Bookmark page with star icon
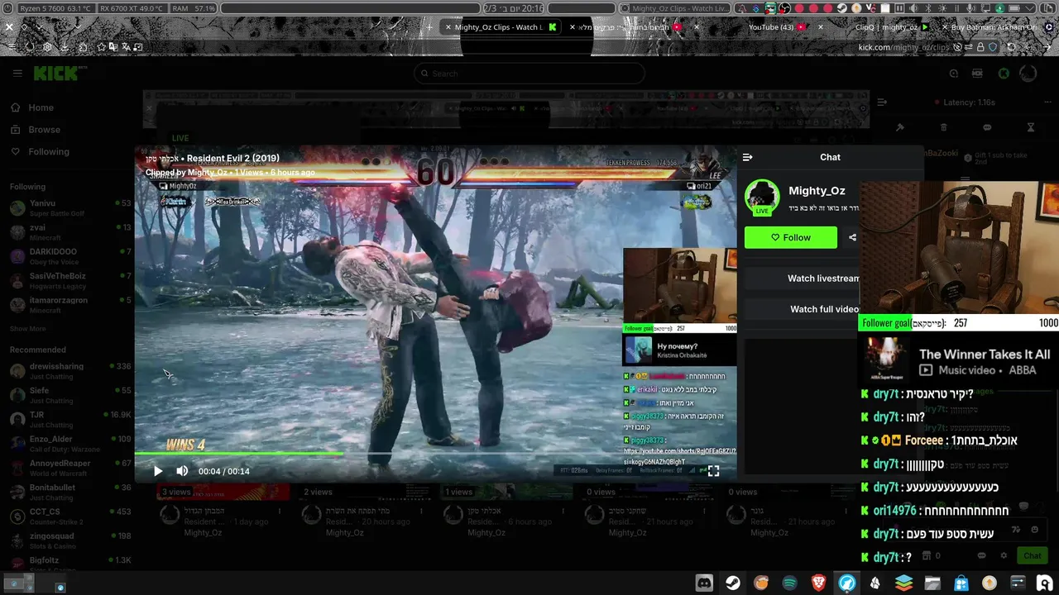The image size is (1059, 595). 101,47
